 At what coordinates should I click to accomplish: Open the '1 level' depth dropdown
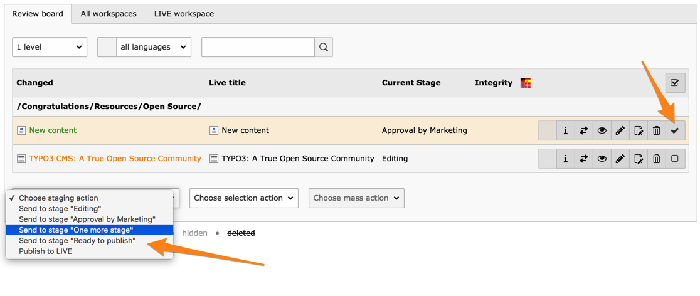[50, 47]
